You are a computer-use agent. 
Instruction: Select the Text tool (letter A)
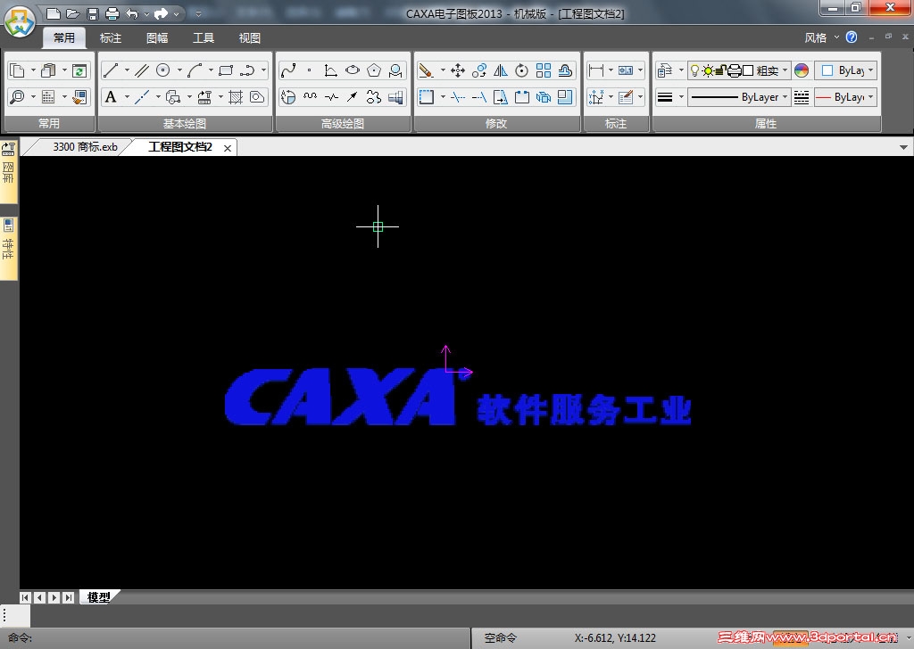tap(111, 97)
